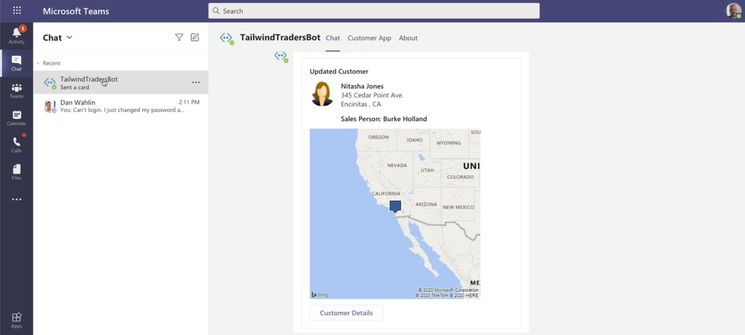The height and width of the screenshot is (335, 745).
Task: Click the Bing map location pin marker
Action: pos(395,206)
